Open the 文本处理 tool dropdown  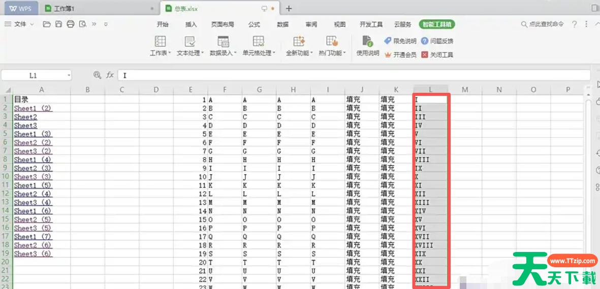point(190,46)
